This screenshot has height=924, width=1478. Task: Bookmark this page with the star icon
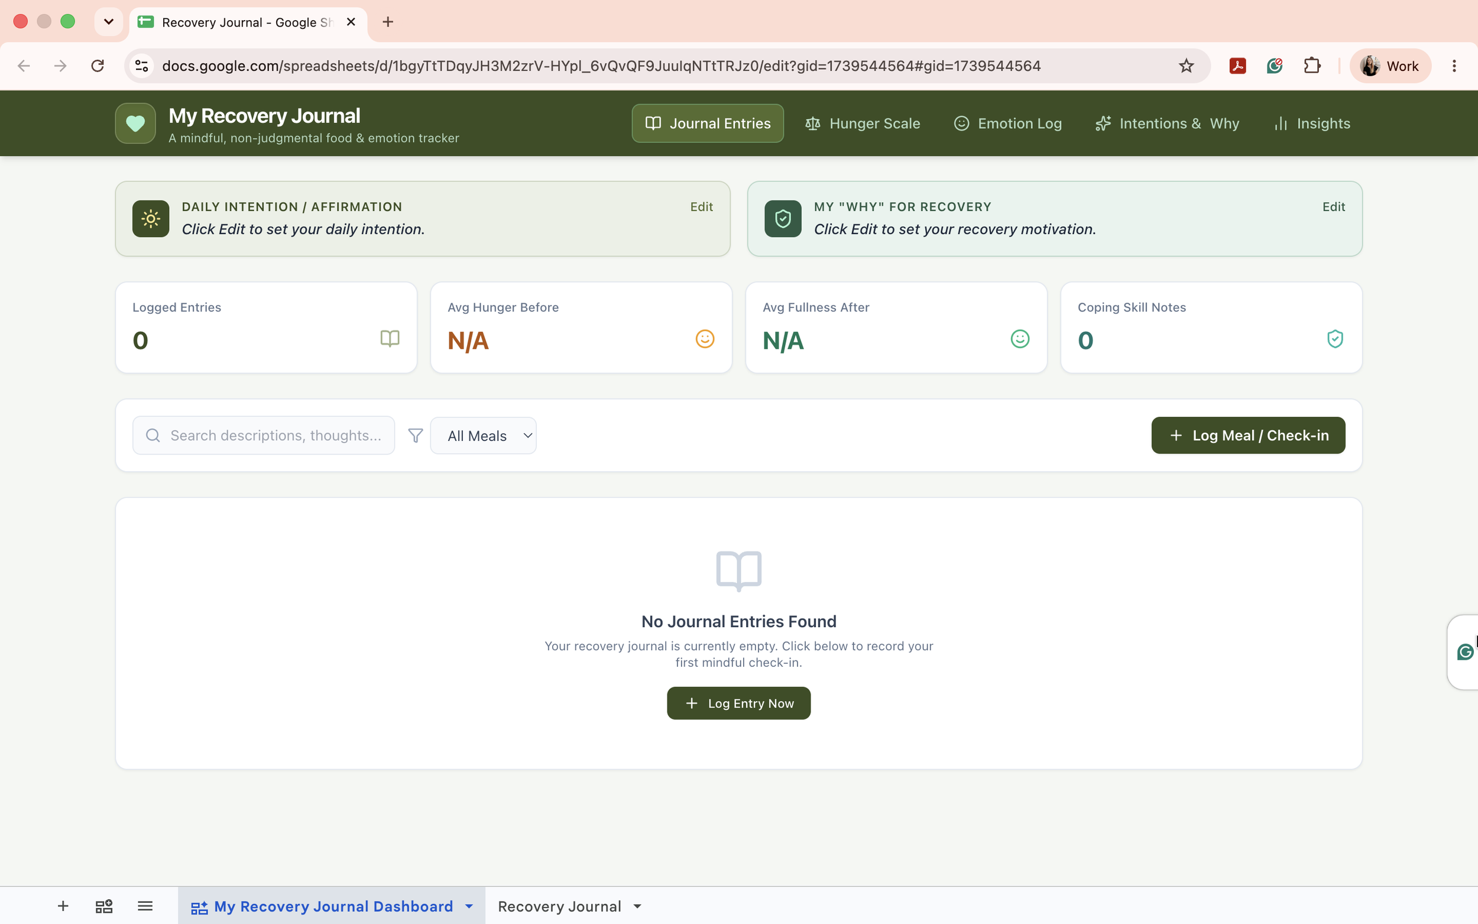pos(1186,66)
